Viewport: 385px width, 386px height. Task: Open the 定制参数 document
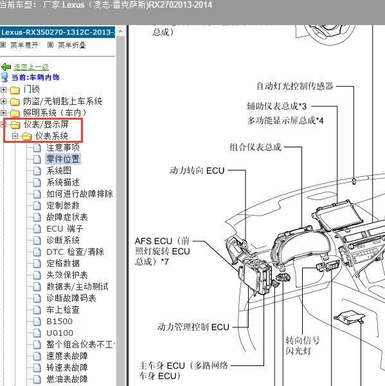click(x=63, y=205)
